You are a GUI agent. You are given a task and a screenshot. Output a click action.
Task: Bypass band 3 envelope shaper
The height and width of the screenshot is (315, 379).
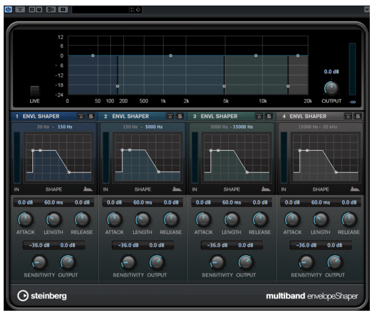tap(260, 117)
